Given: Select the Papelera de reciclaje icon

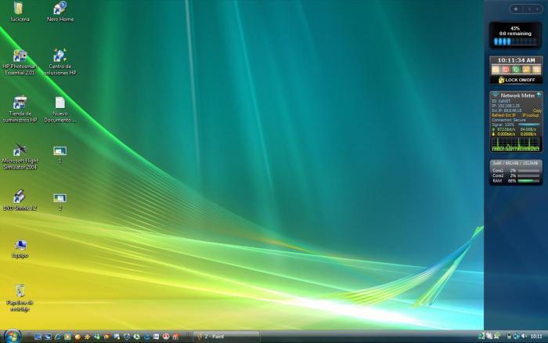Looking at the screenshot, I should click(x=20, y=298).
